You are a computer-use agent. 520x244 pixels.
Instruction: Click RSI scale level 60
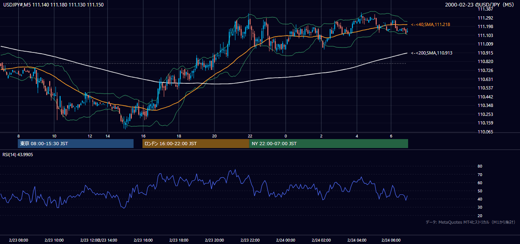(480, 183)
